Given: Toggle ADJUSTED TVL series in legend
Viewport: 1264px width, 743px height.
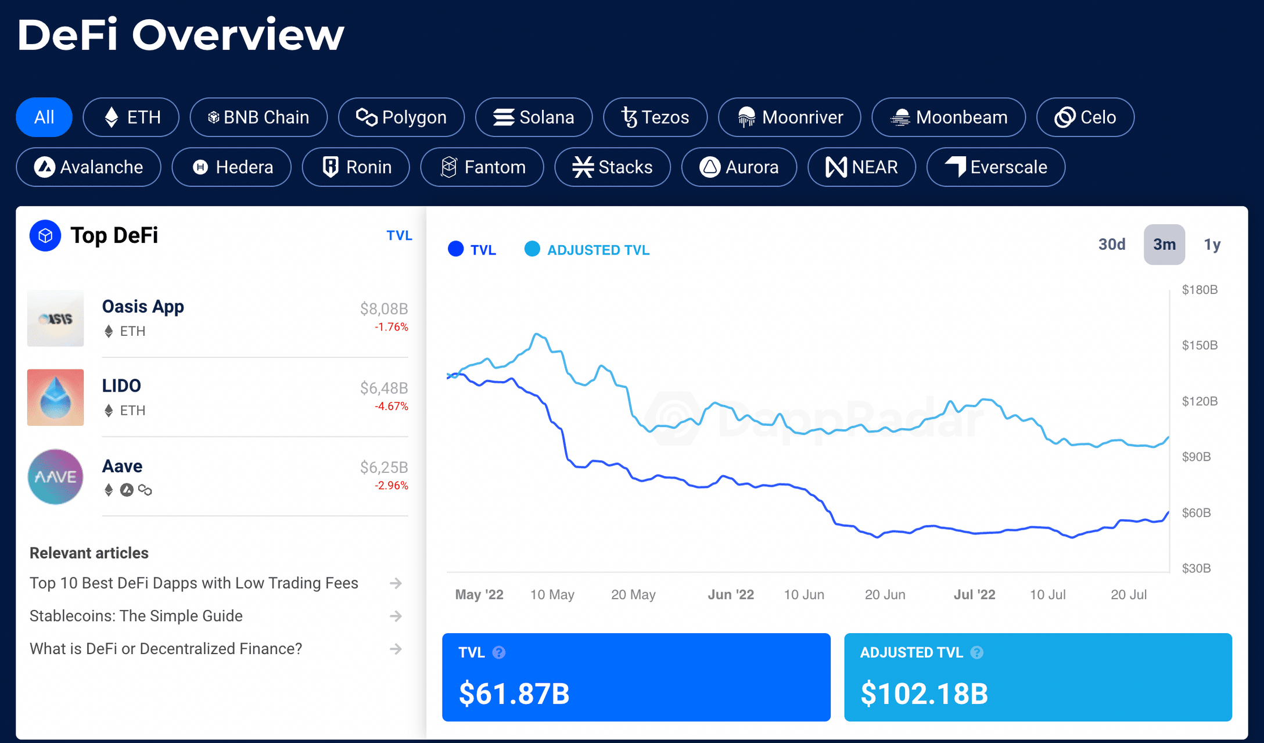Looking at the screenshot, I should coord(587,250).
